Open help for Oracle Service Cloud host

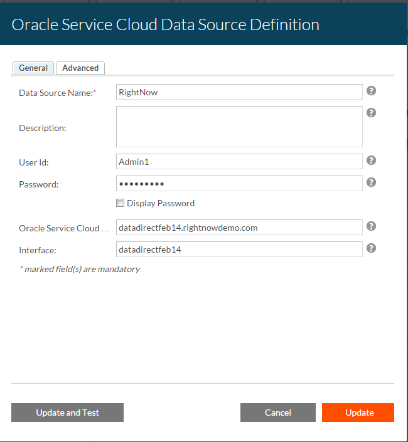click(371, 226)
